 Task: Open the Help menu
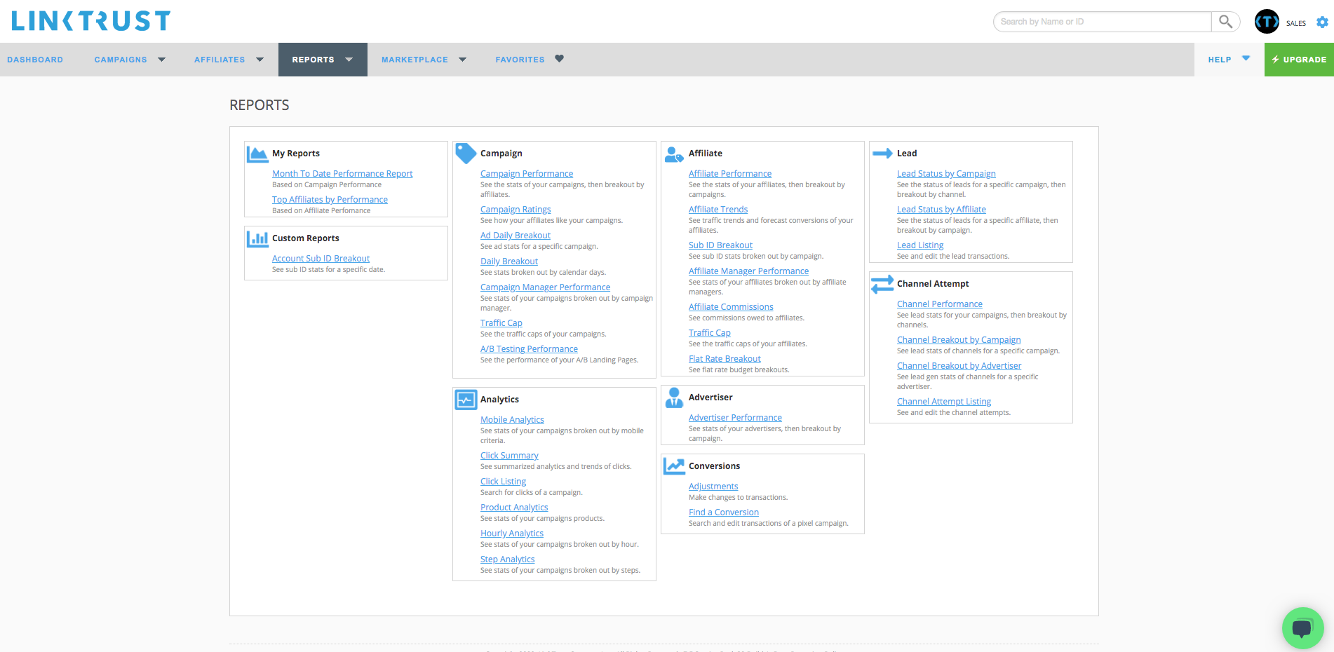(1220, 60)
